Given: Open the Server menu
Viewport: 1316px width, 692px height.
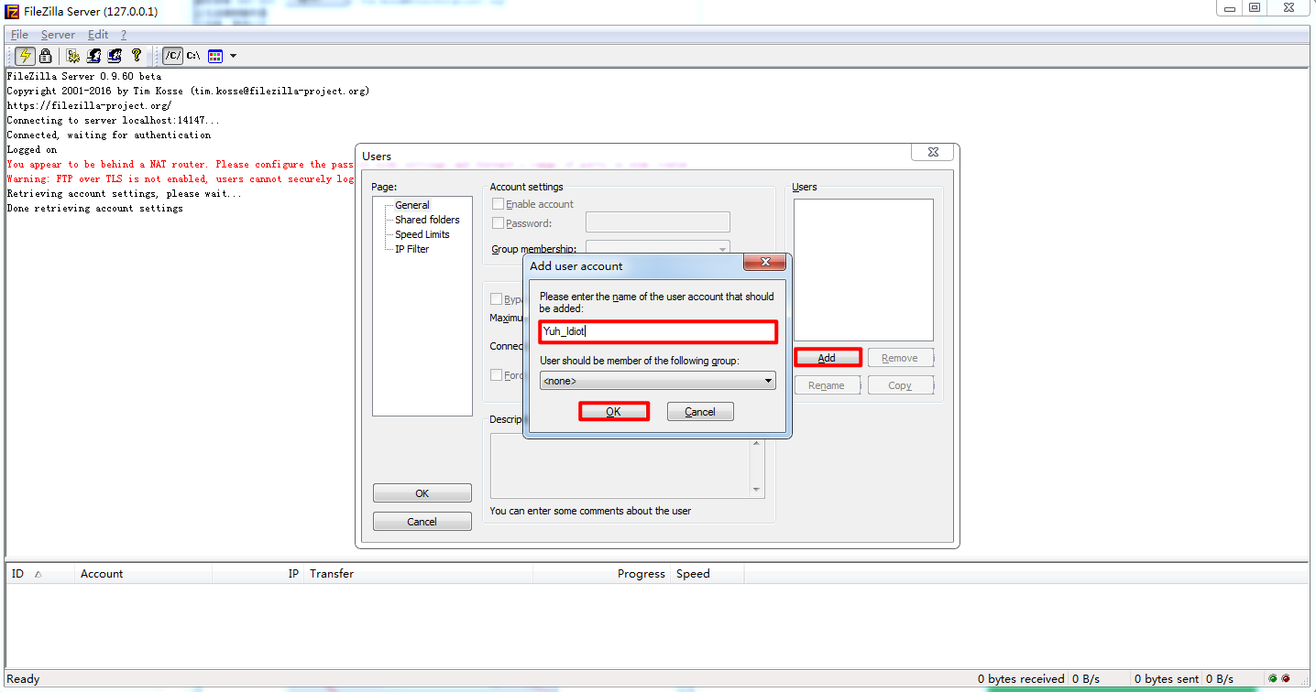Looking at the screenshot, I should pyautogui.click(x=58, y=35).
